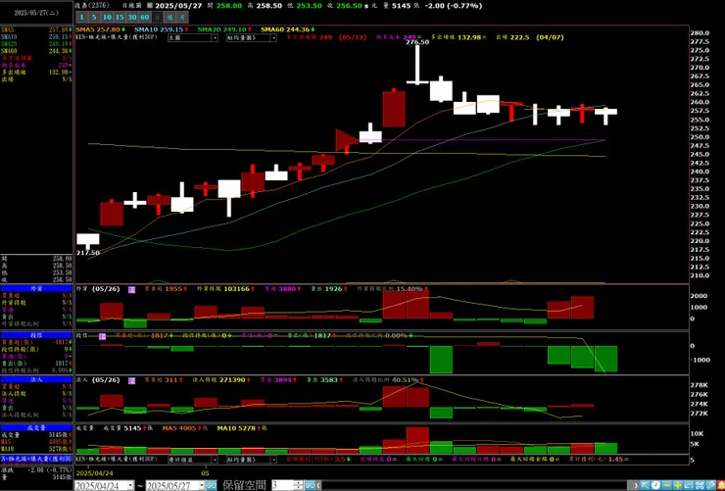
Task: Click the undo/return arrow icon in bottom toolbar
Action: 689,485
